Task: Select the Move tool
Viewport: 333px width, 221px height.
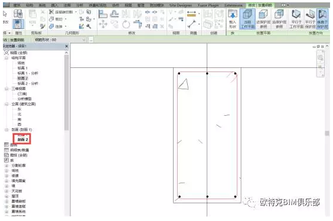Action: (x=103, y=24)
